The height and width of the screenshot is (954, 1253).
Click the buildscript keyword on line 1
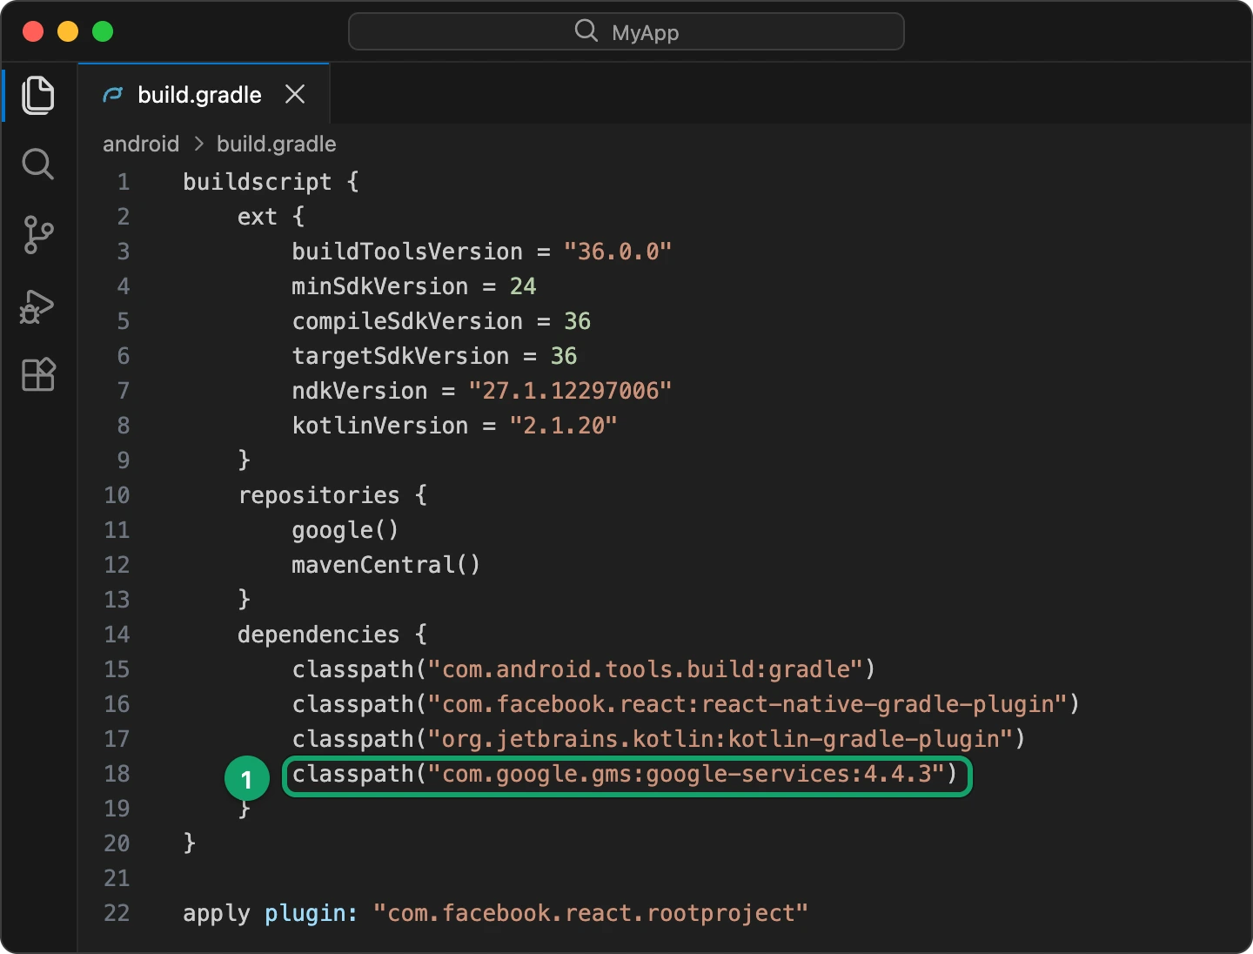tap(258, 182)
